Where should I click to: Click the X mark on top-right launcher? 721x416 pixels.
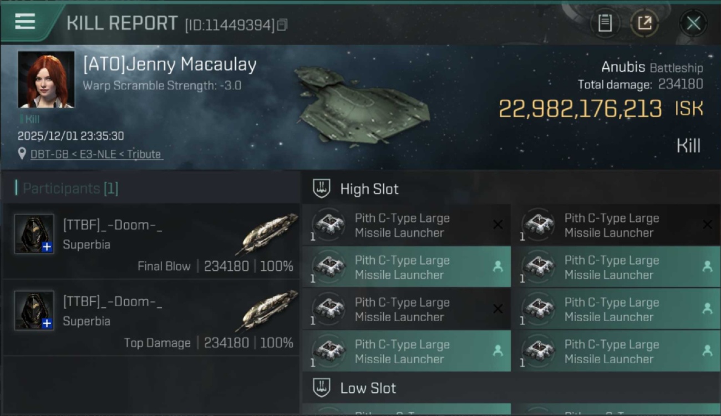coord(707,225)
